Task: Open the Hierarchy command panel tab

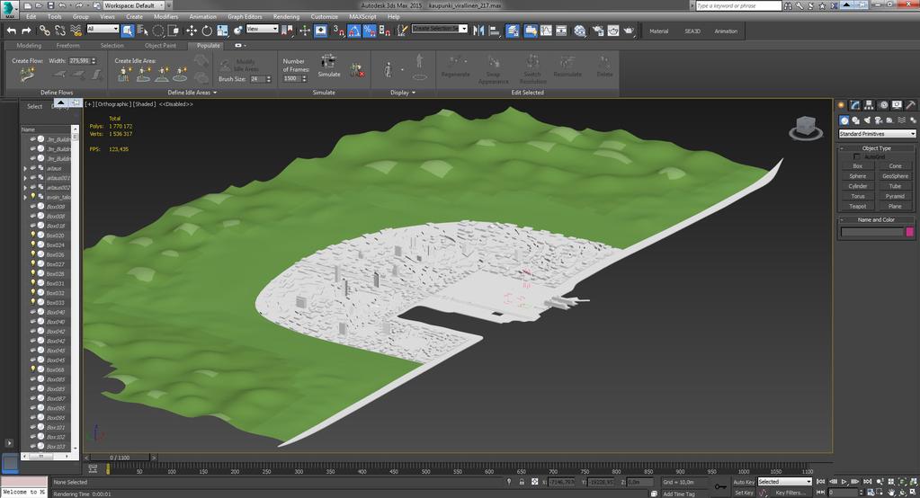Action: pyautogui.click(x=869, y=105)
